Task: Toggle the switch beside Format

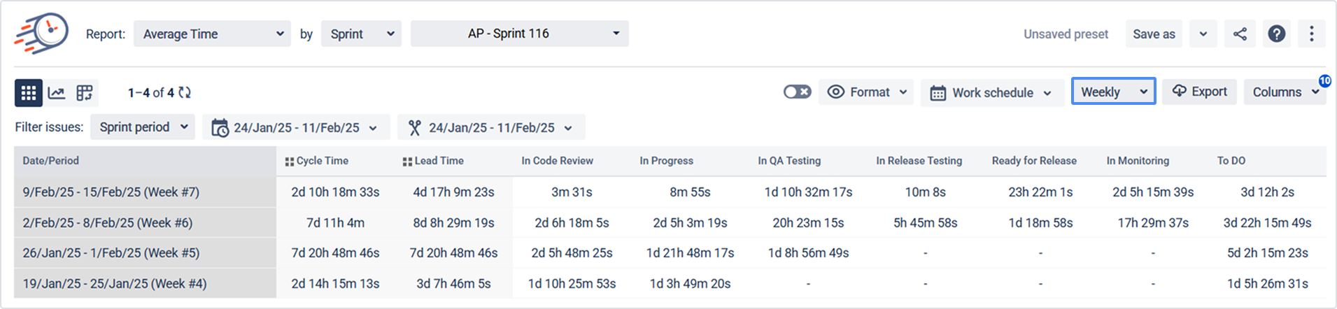Action: (x=797, y=92)
